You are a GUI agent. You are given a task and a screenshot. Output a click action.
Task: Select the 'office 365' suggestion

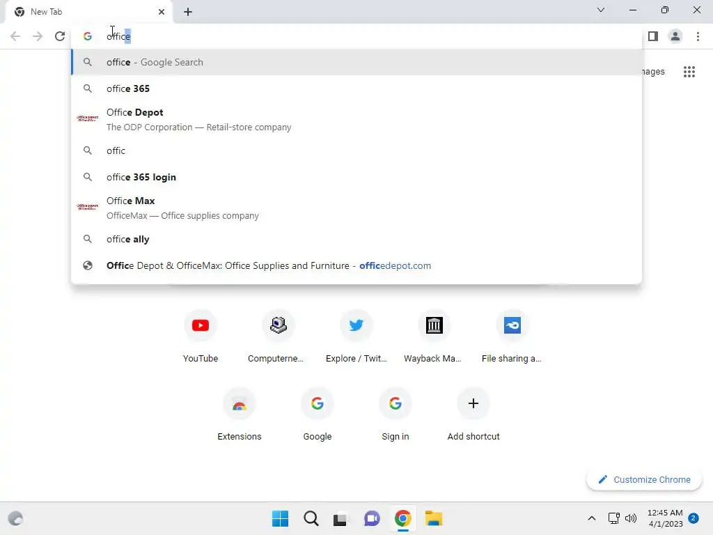click(x=356, y=88)
